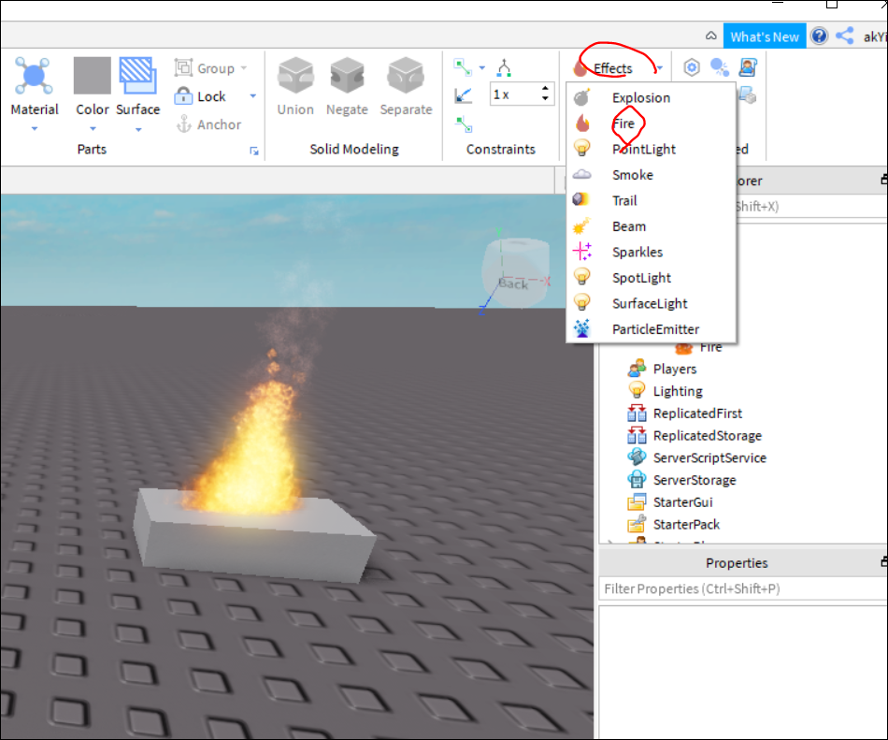
Task: Collapse the ribbon with the caret icon
Action: 710,36
